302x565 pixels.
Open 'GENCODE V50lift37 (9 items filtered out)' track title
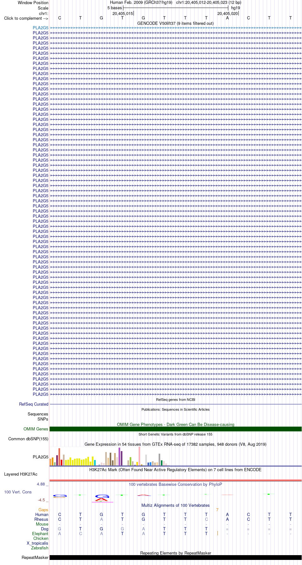click(175, 23)
